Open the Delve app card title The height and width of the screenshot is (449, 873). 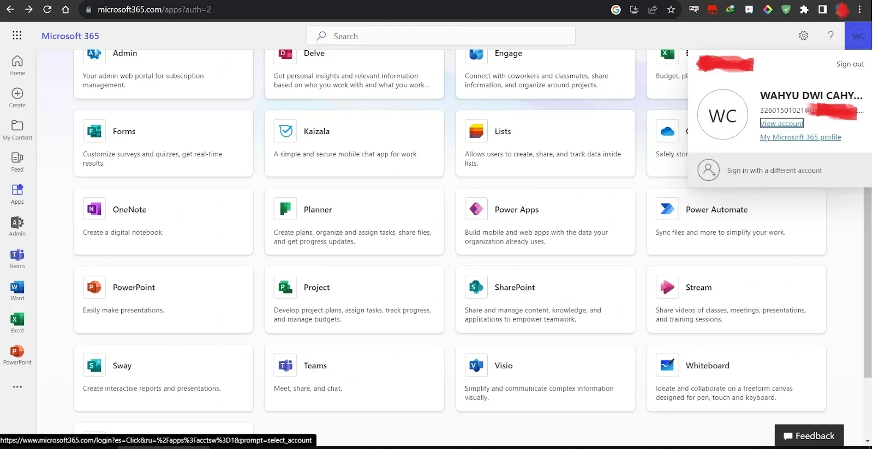tap(314, 53)
